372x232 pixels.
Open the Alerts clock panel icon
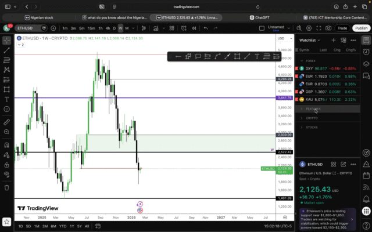[366, 52]
